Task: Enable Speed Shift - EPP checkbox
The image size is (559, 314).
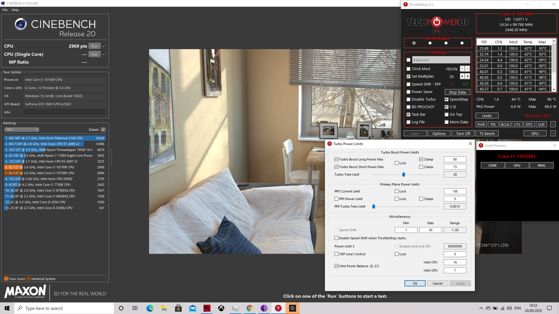Action: coord(408,84)
